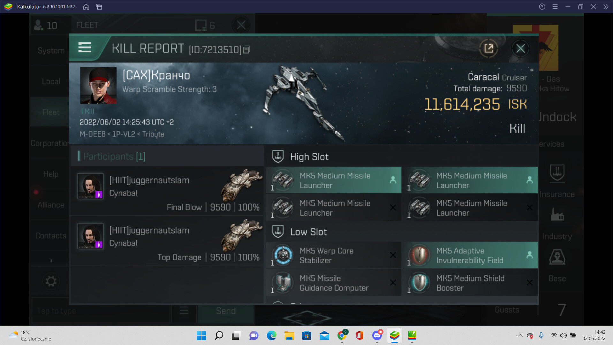Click the Low Slot section header

click(x=308, y=232)
